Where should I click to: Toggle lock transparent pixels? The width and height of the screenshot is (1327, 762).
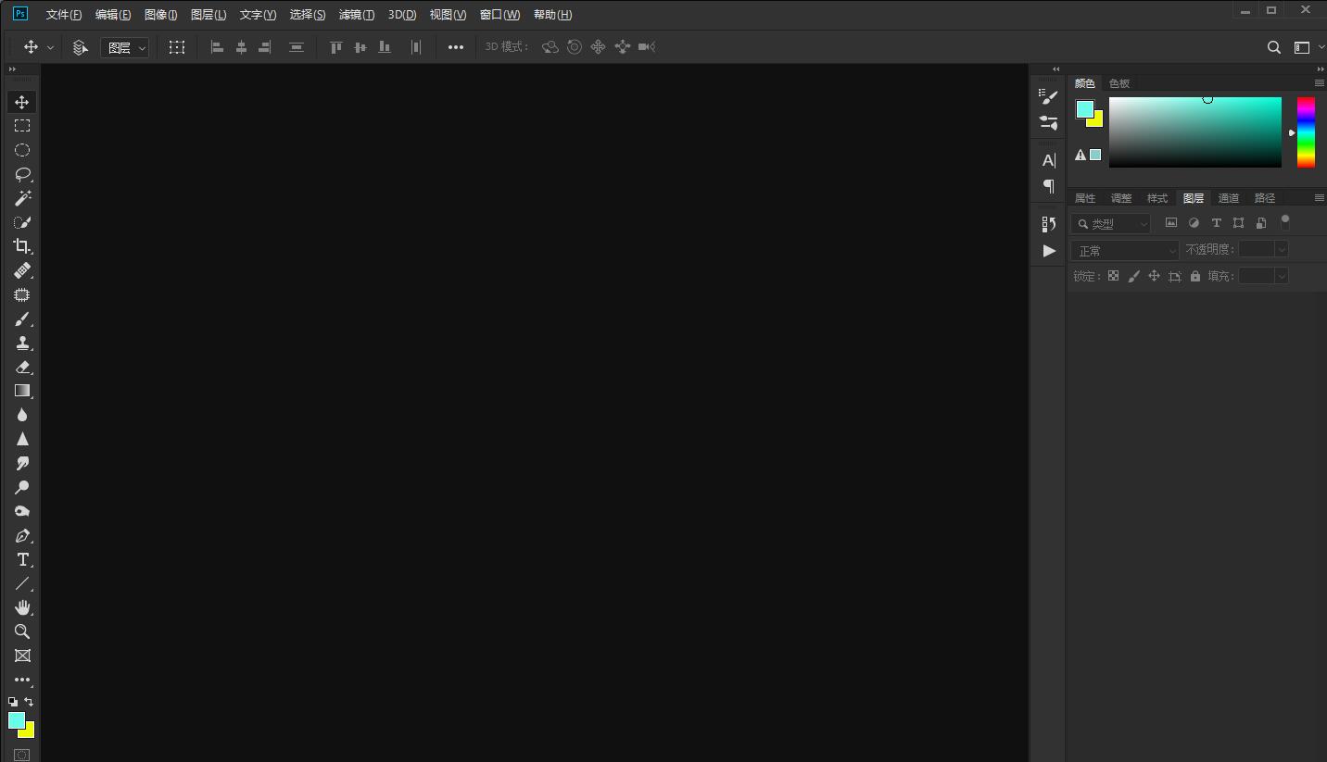[x=1113, y=276]
